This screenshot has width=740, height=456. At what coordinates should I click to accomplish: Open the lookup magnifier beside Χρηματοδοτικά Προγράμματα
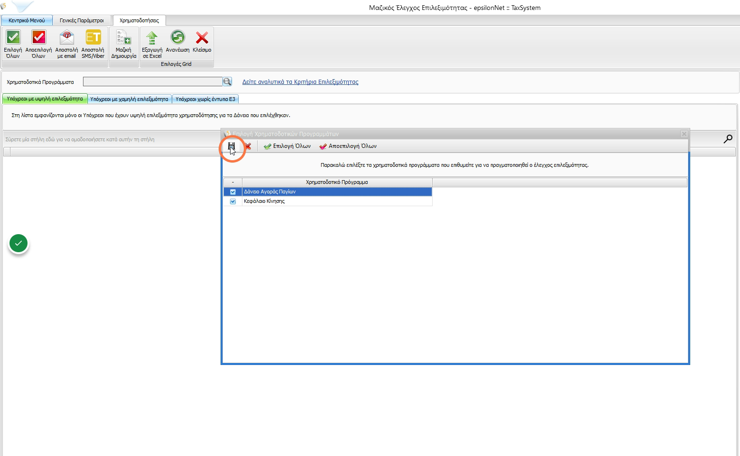pyautogui.click(x=227, y=82)
